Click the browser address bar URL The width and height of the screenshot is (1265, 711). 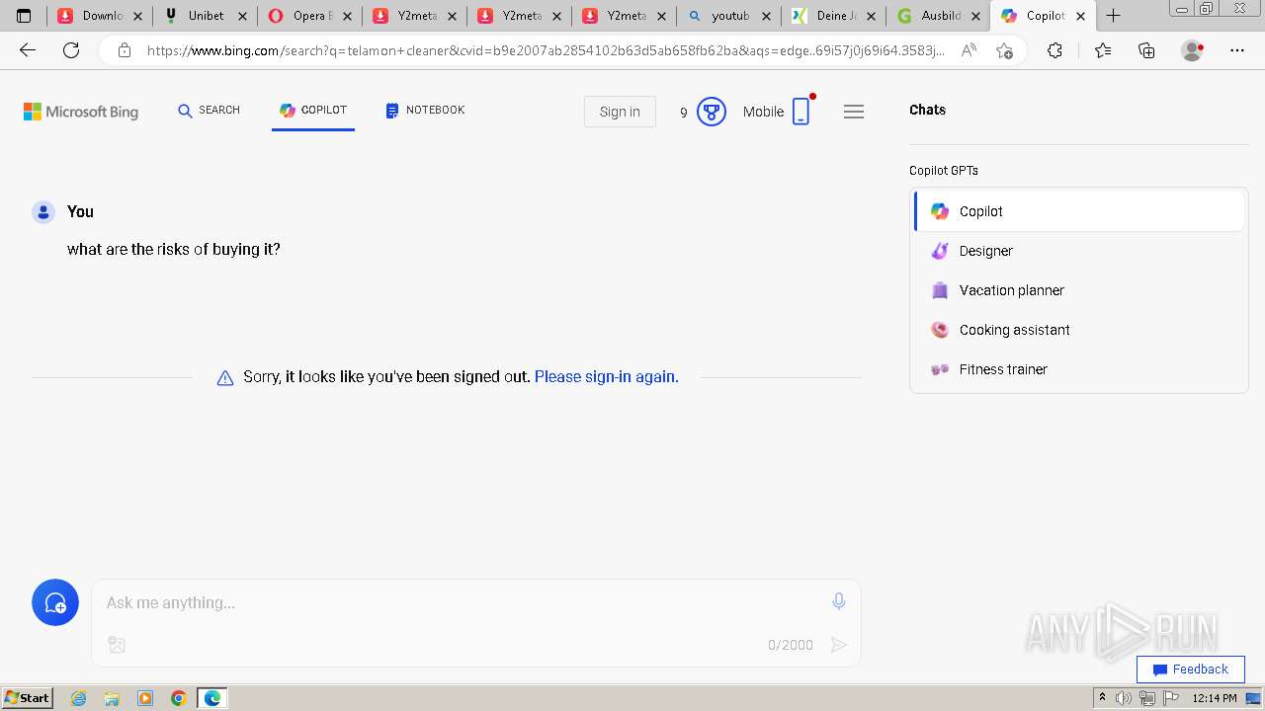tap(546, 50)
